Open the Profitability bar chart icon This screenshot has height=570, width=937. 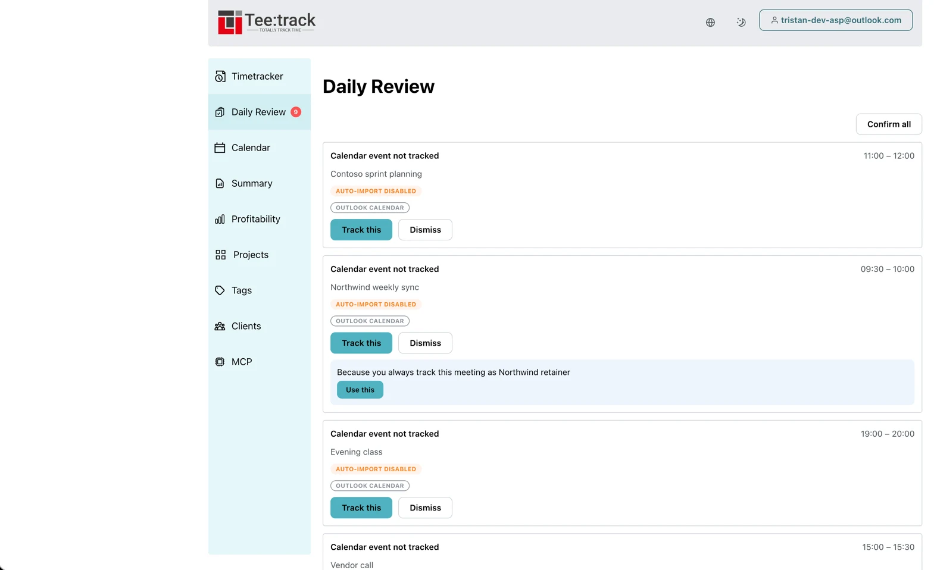pyautogui.click(x=220, y=219)
